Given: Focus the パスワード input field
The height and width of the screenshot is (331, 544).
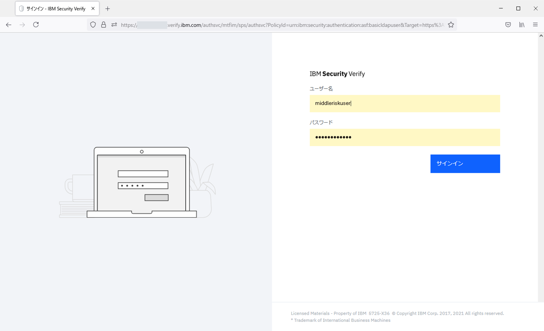Looking at the screenshot, I should coord(405,137).
